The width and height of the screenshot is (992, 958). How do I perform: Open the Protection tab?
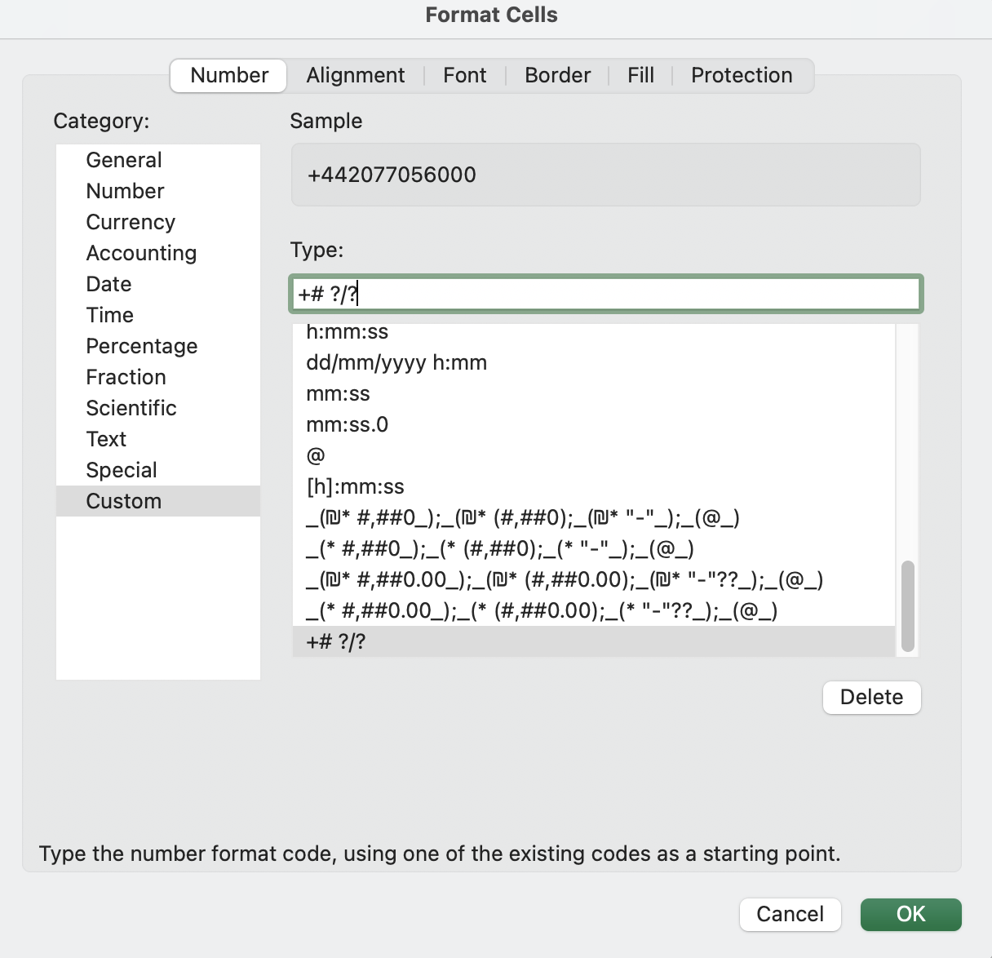click(741, 75)
